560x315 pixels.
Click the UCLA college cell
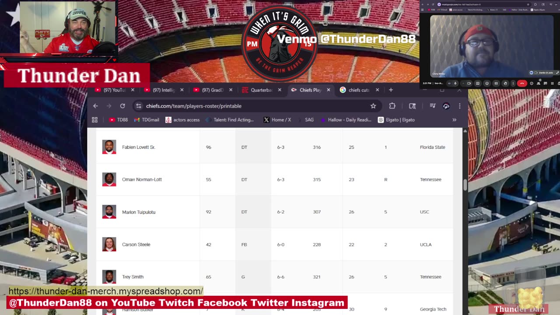[426, 244]
